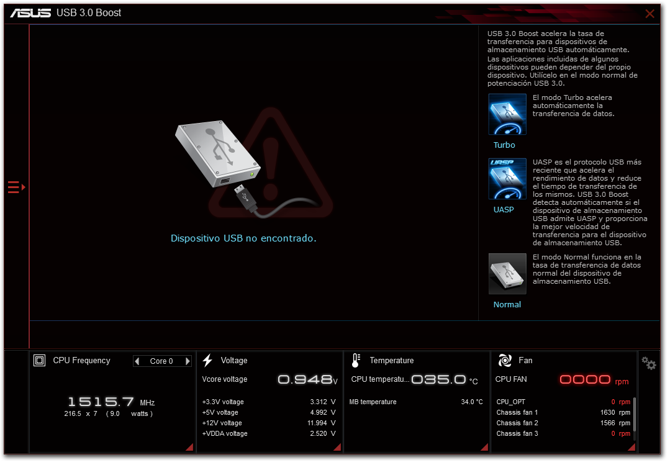Click the Temperature heading
The width and height of the screenshot is (670, 465).
pos(392,360)
